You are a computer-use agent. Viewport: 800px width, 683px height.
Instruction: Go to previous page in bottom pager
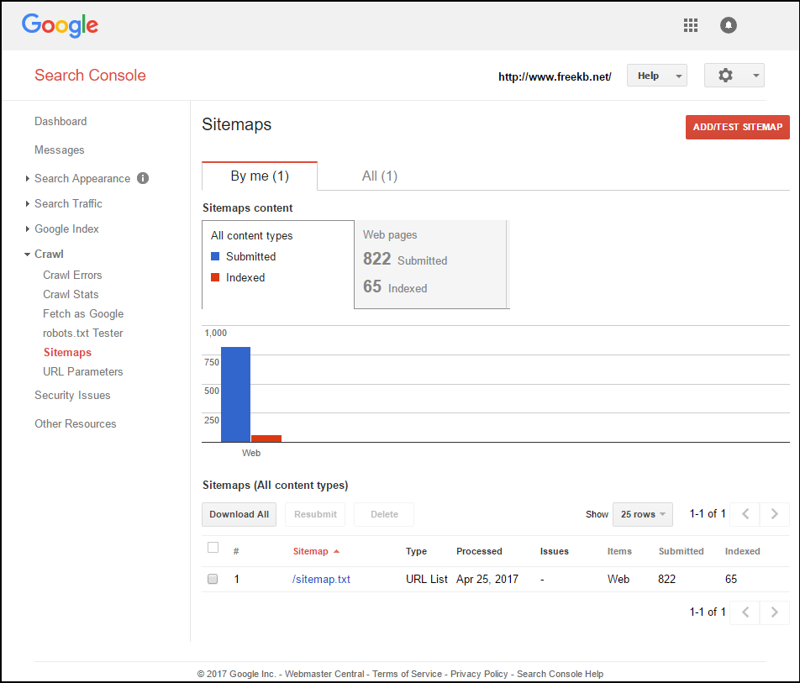tap(745, 612)
